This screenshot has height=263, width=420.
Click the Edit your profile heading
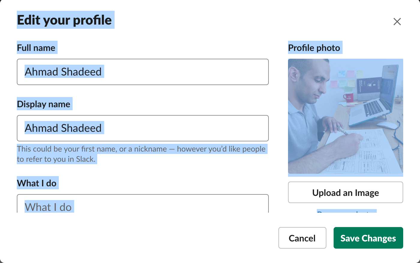coord(64,20)
